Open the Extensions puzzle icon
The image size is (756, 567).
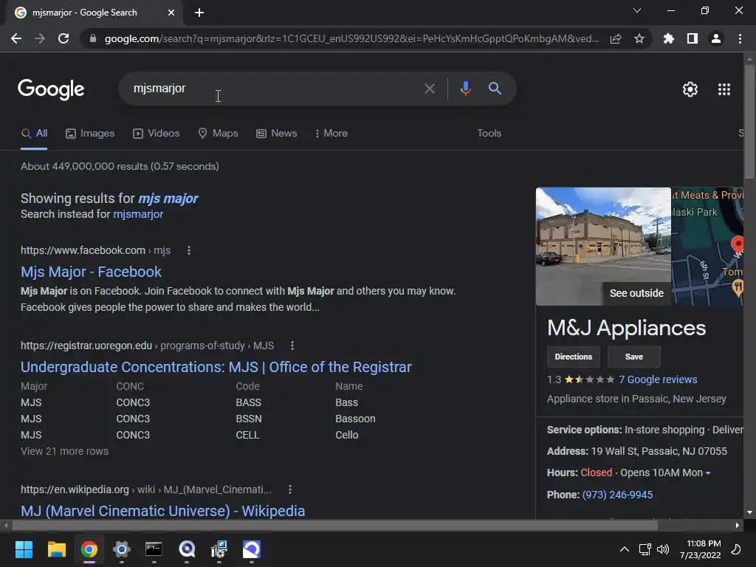coord(669,38)
